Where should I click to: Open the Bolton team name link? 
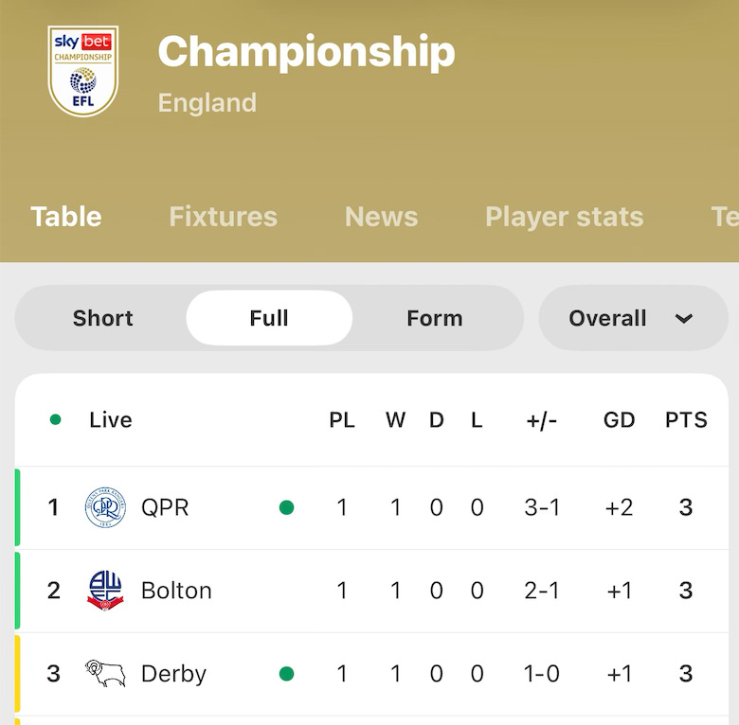176,591
